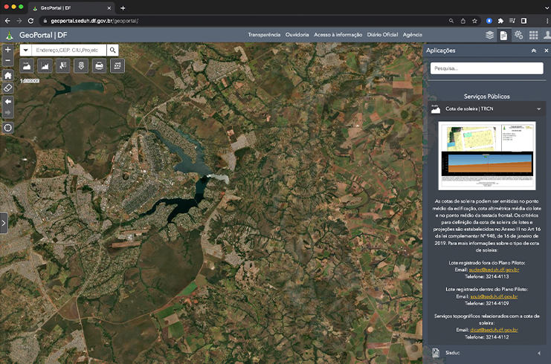Expand the Sisduc section
This screenshot has height=364, width=551.
(538, 353)
